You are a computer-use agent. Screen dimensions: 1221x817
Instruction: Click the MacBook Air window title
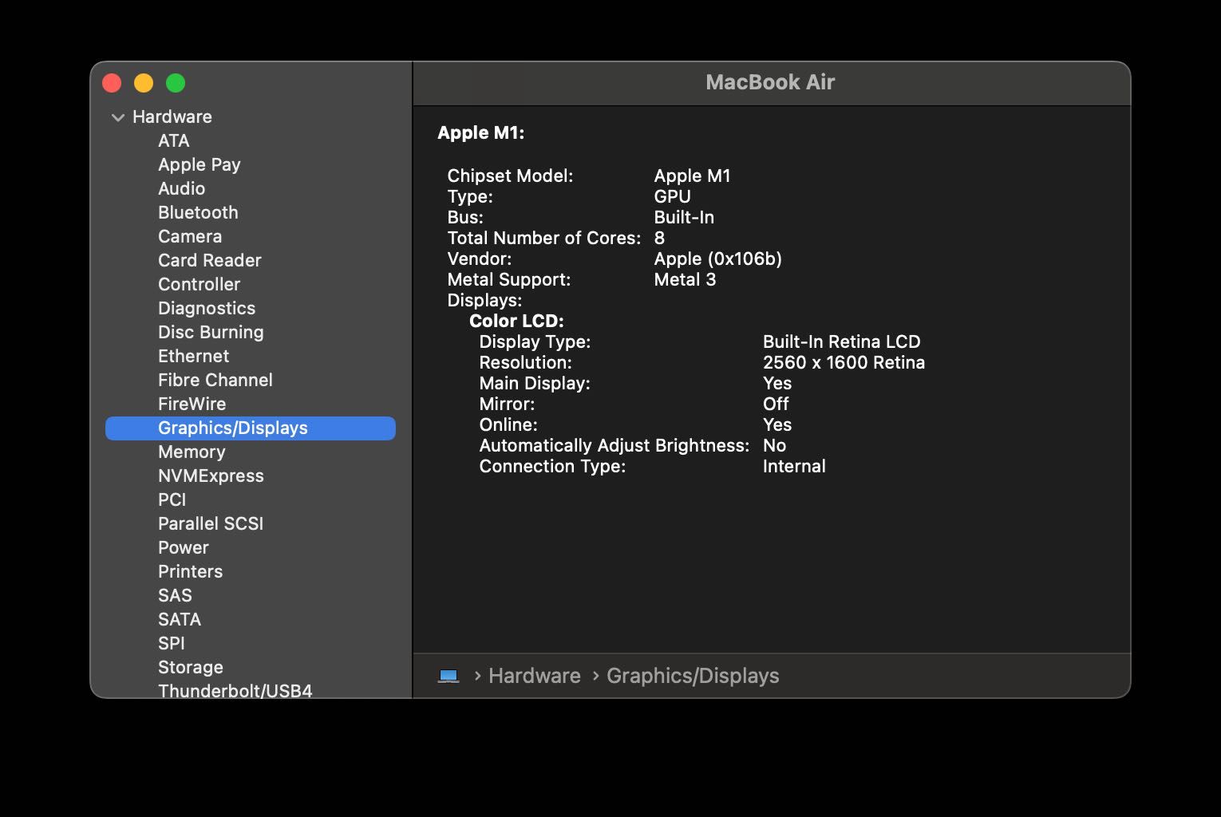(x=769, y=82)
